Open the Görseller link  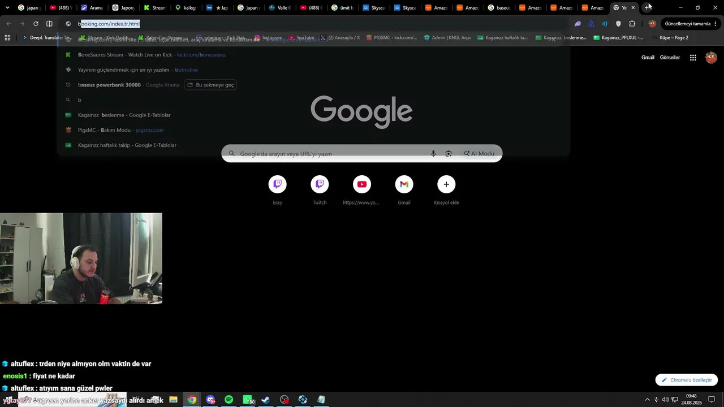[x=670, y=58]
